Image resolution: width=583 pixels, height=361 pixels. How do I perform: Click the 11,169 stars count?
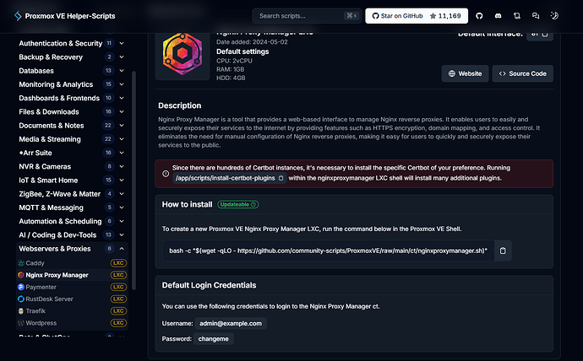[x=450, y=16]
